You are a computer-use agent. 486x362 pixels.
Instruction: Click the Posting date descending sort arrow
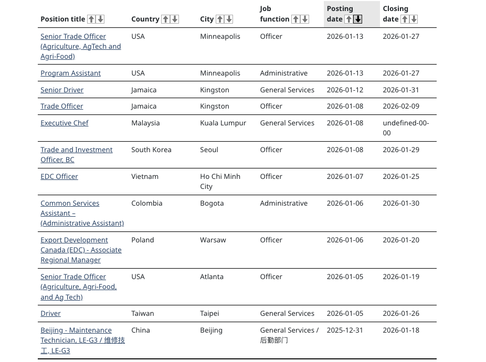(x=356, y=19)
